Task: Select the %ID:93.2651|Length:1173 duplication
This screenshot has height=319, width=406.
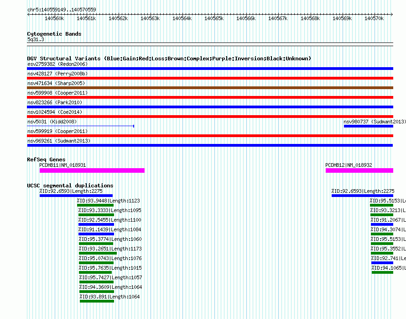Action: tap(98, 253)
